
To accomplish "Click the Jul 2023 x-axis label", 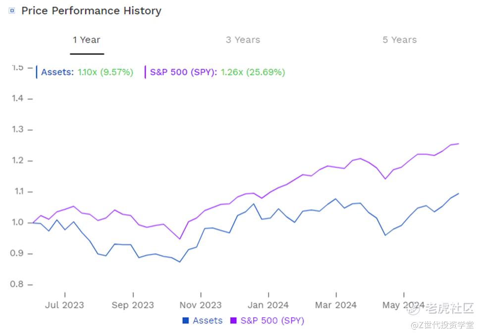I will tap(64, 305).
